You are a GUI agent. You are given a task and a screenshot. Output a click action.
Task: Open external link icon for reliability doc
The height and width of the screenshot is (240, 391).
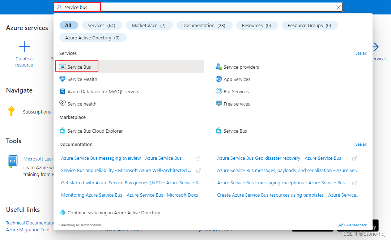199,171
